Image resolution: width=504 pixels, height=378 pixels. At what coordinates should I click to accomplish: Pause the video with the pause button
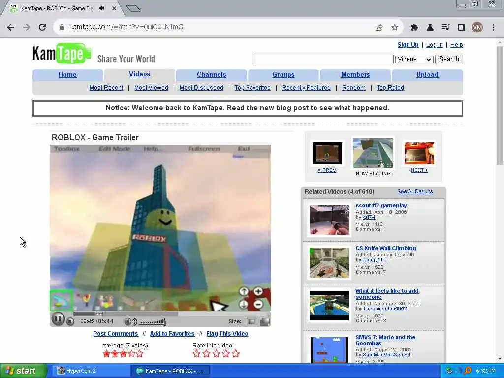click(x=58, y=319)
